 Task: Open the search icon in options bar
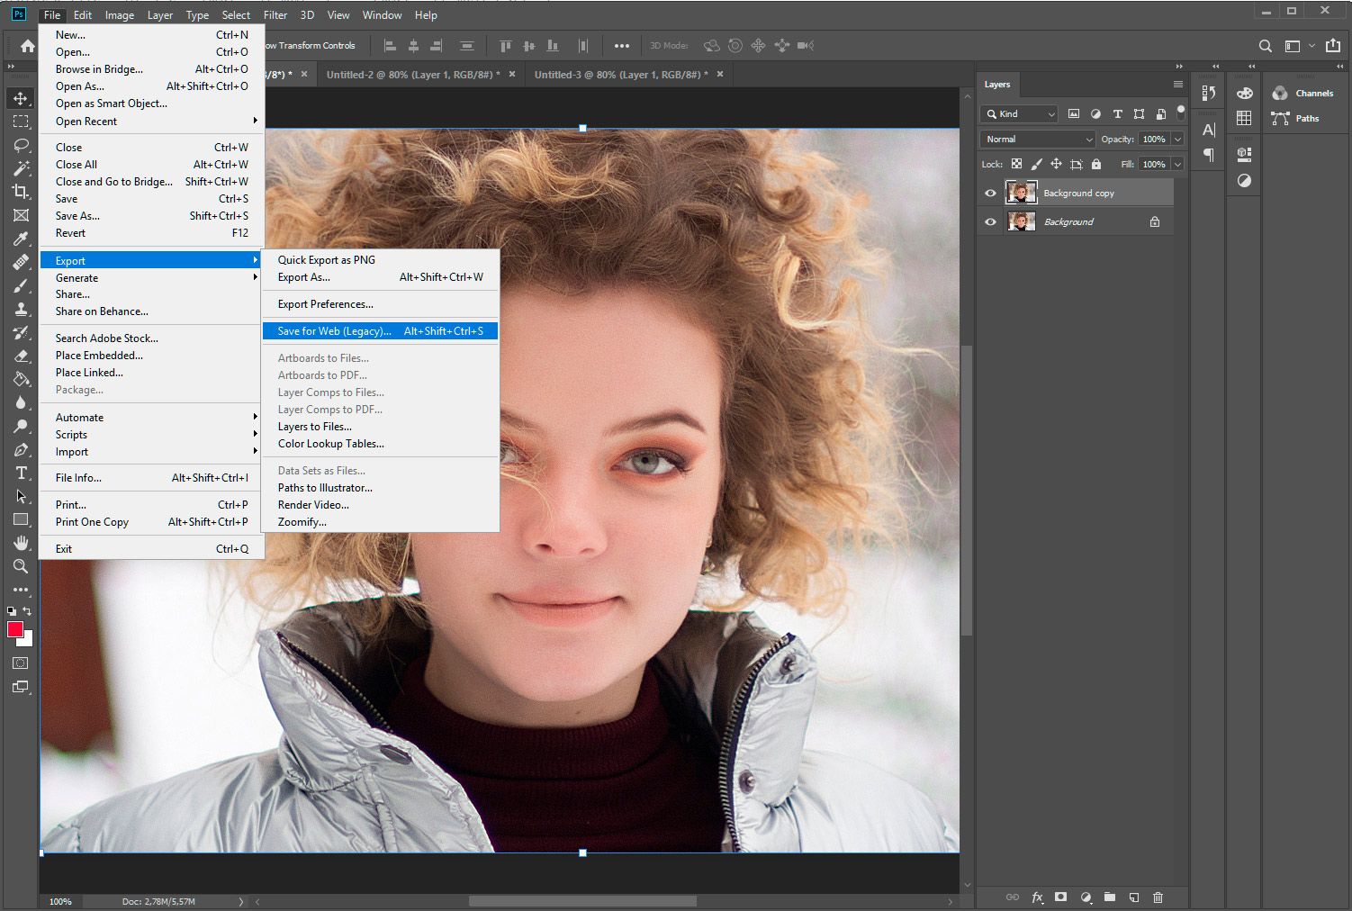click(1265, 46)
